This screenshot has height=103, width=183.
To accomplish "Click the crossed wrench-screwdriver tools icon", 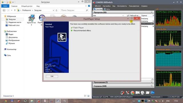I will click(x=128, y=93).
